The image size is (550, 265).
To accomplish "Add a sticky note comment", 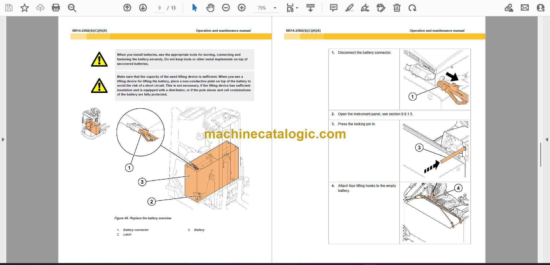I will tap(333, 8).
